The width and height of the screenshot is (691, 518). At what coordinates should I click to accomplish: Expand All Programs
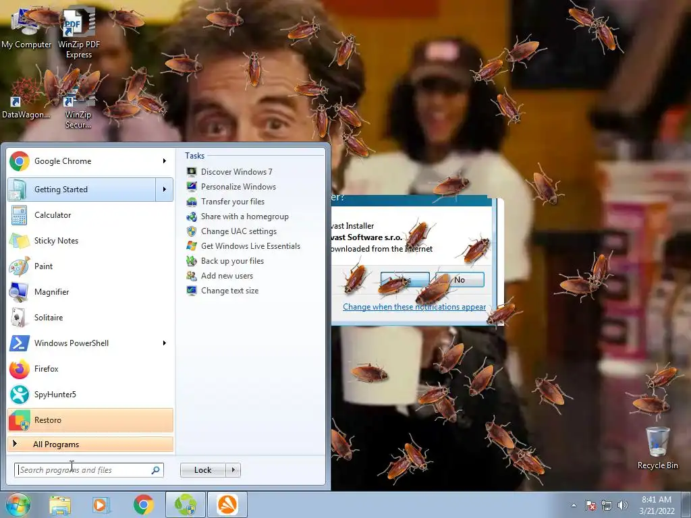tap(90, 444)
